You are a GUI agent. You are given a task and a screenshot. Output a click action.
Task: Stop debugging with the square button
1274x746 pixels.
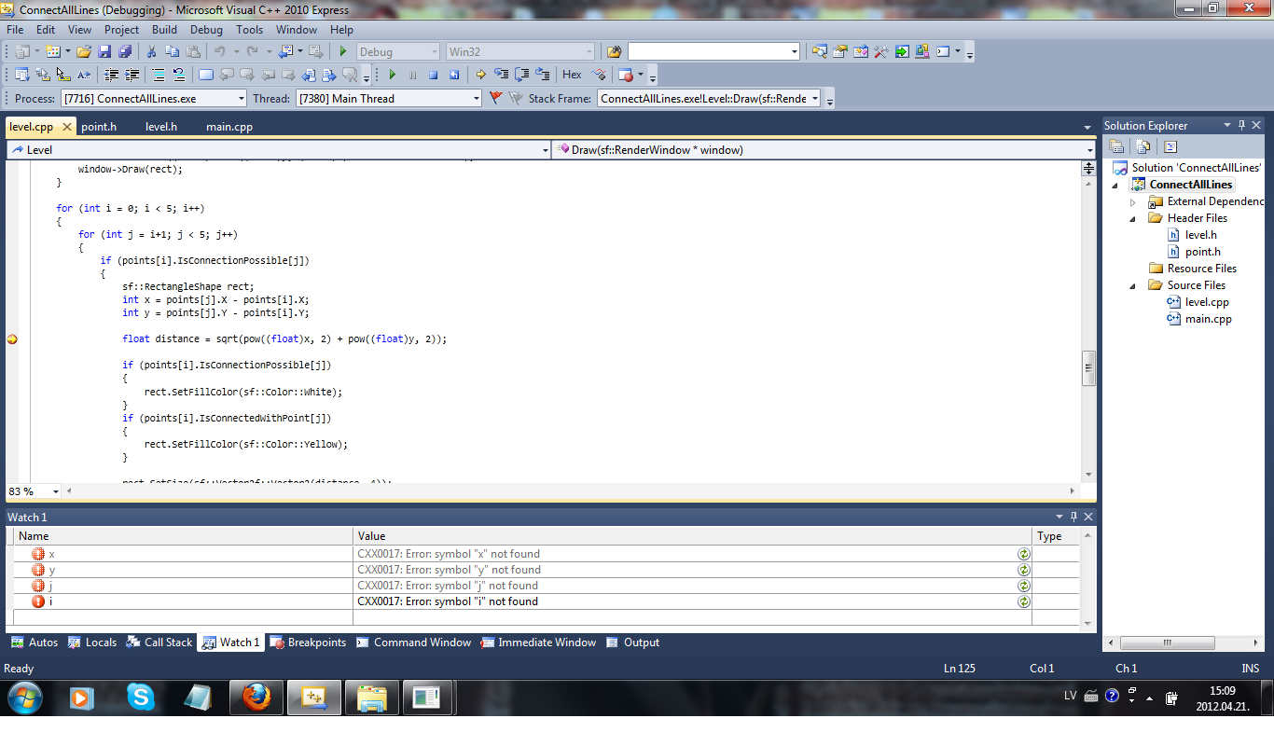pos(433,75)
